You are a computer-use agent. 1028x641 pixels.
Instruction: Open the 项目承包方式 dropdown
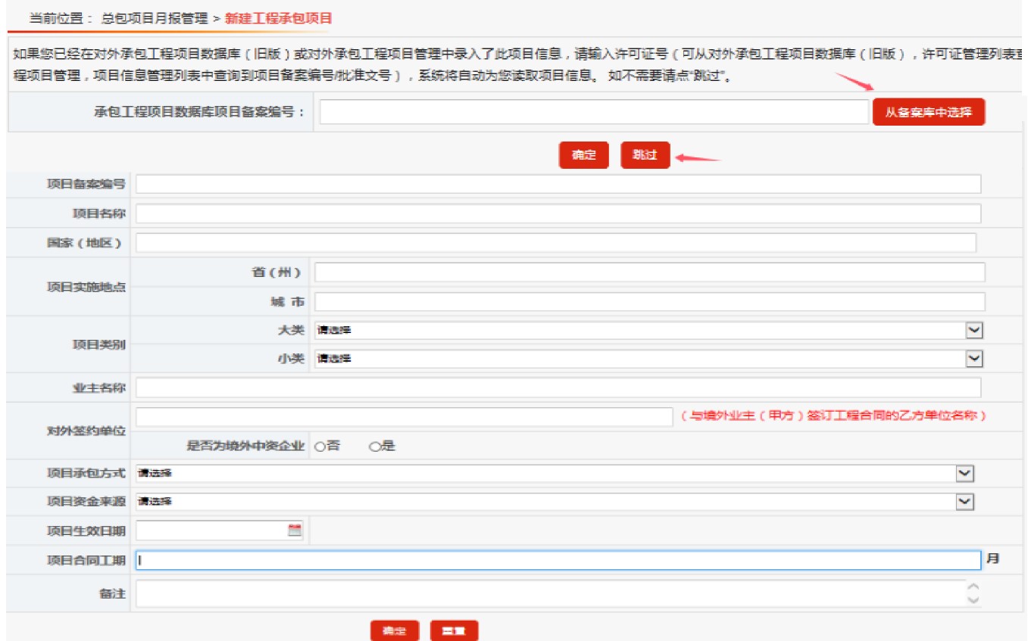coord(964,473)
